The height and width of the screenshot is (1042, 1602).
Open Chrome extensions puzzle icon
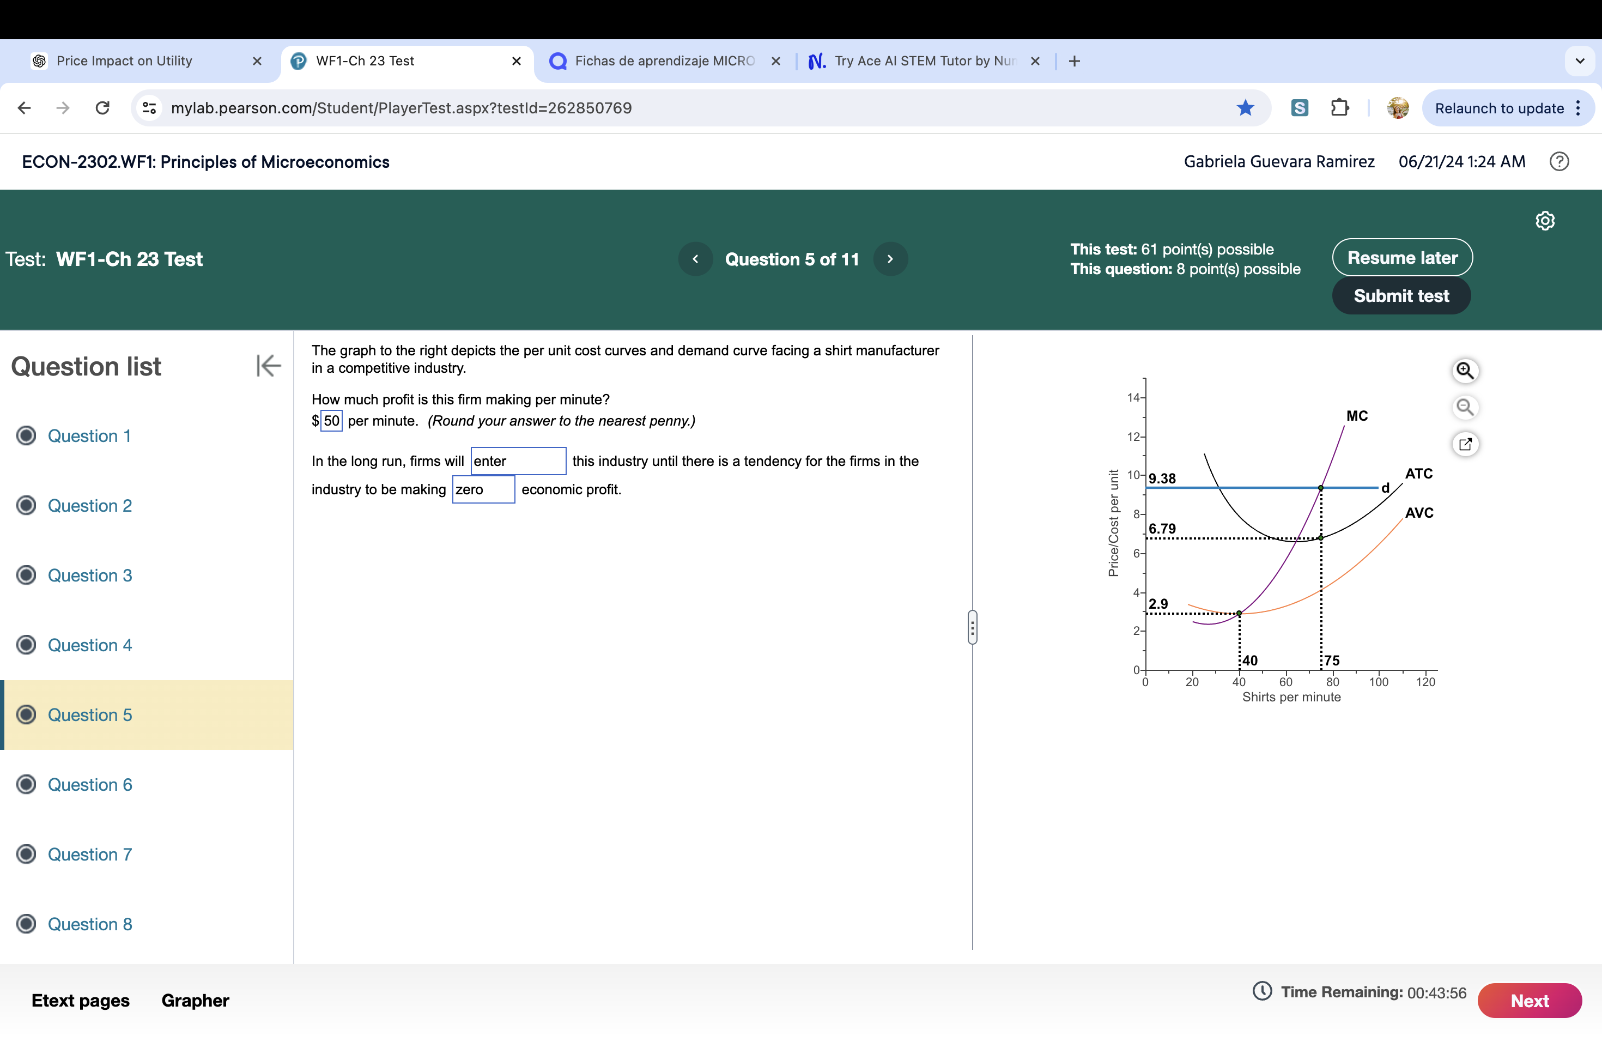(x=1339, y=108)
